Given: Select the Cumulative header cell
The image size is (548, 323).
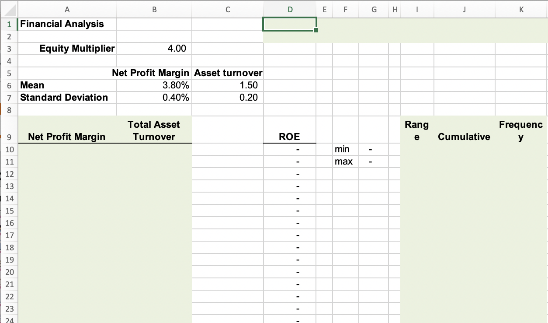Looking at the screenshot, I should point(464,130).
